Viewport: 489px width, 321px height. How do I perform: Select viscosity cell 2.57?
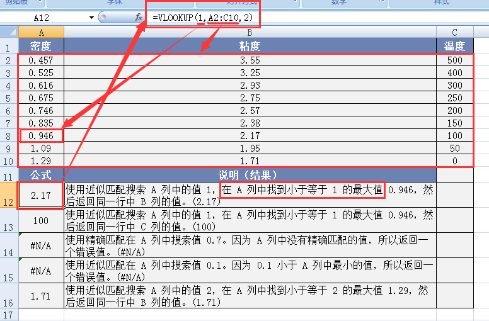250,111
